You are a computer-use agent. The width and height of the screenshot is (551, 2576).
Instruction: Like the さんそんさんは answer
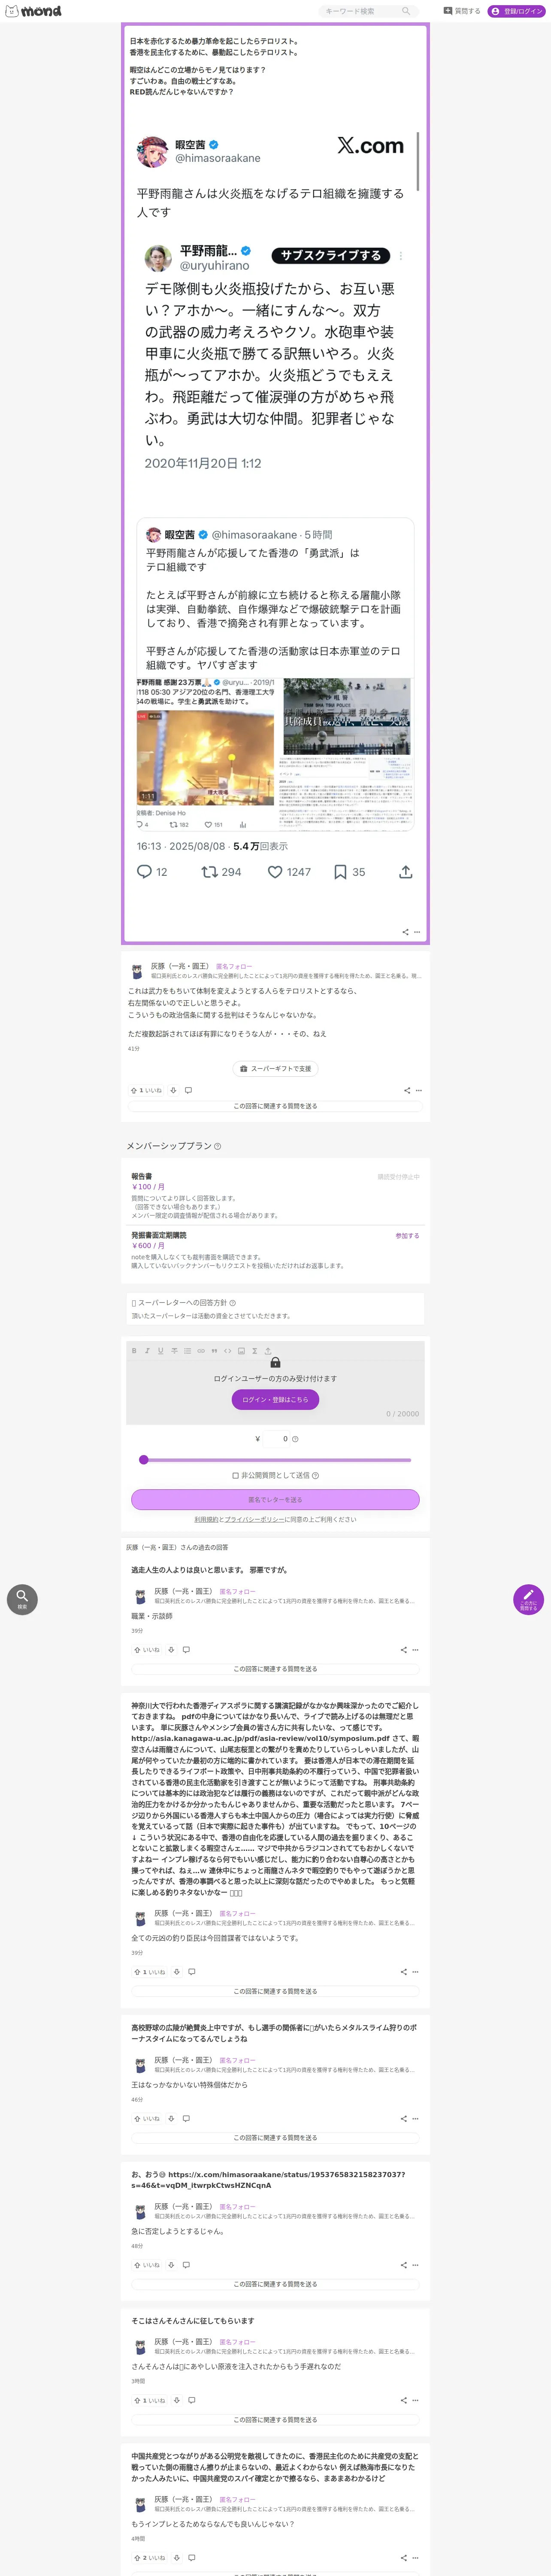point(149,2400)
